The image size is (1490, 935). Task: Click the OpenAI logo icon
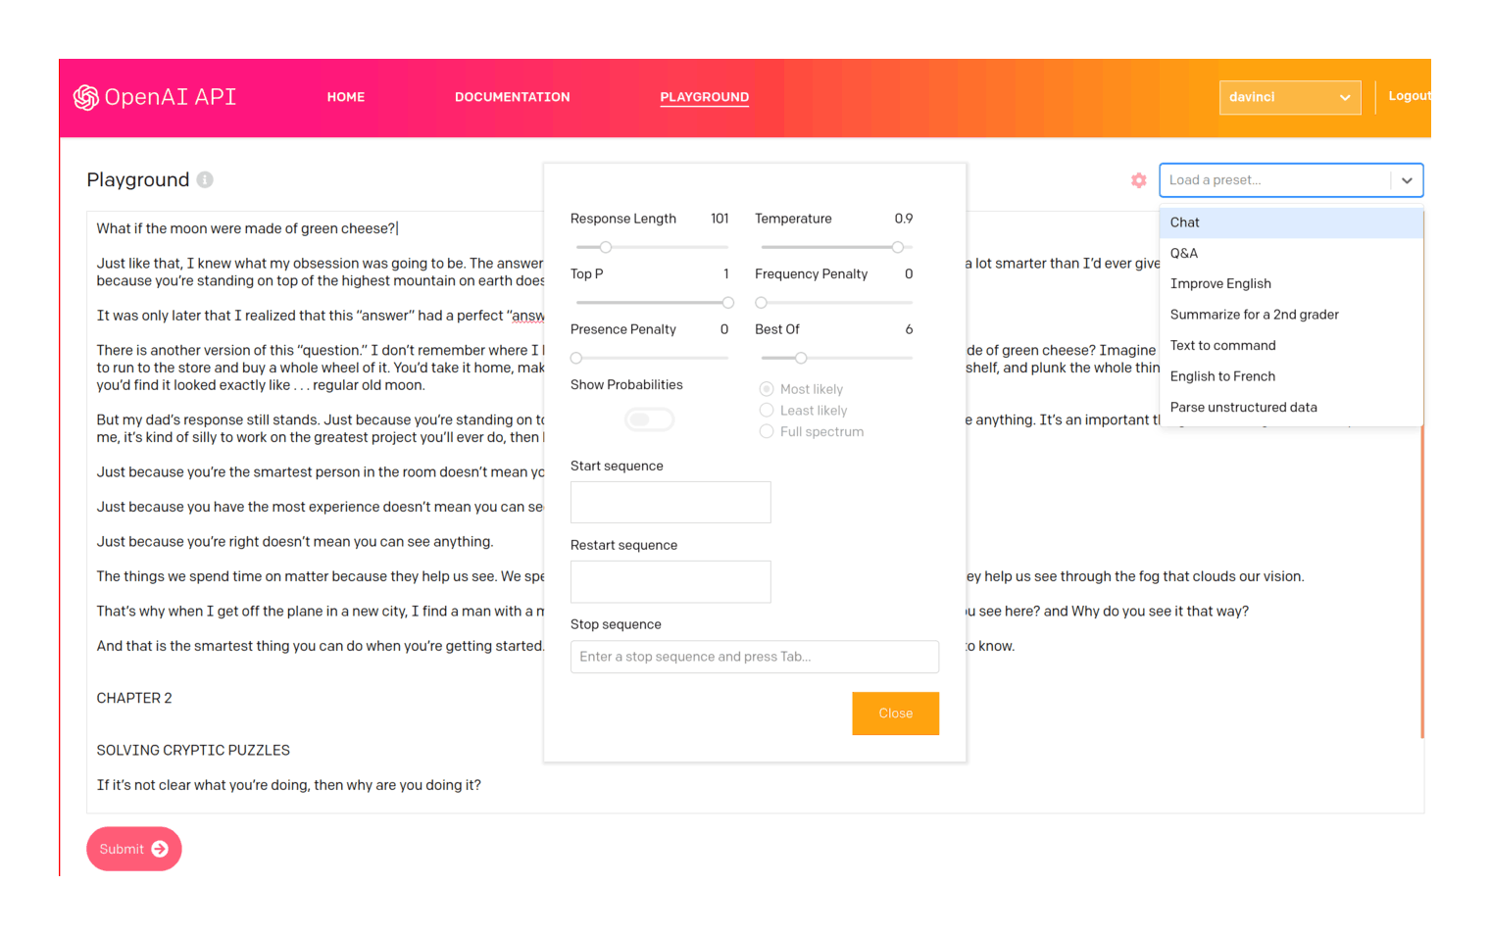(86, 97)
